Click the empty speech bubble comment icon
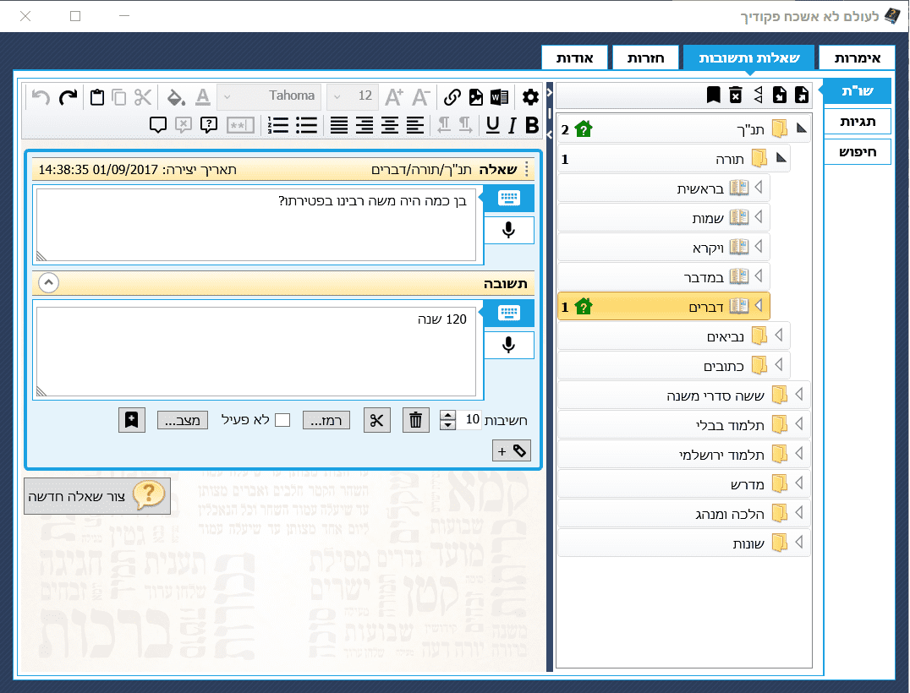Screen dimensions: 910x693 pyautogui.click(x=158, y=125)
